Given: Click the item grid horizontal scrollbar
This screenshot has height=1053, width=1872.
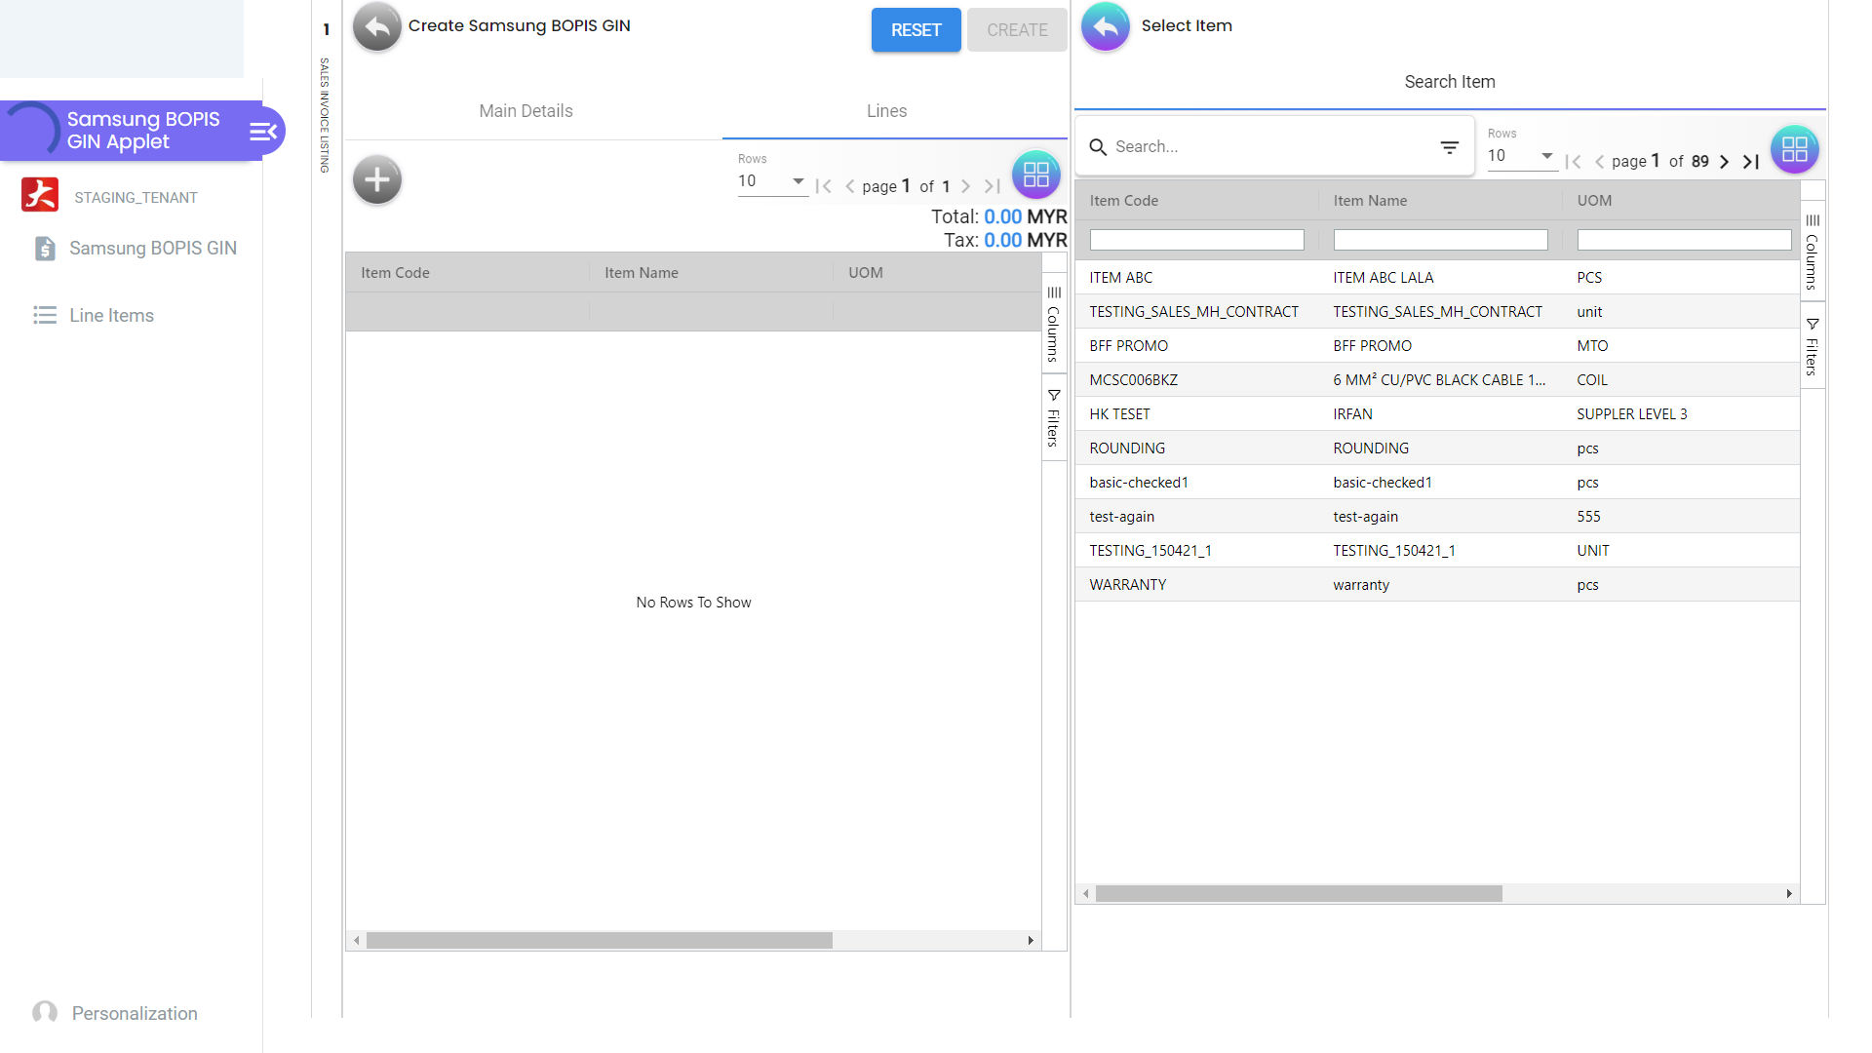Looking at the screenshot, I should point(1298,894).
